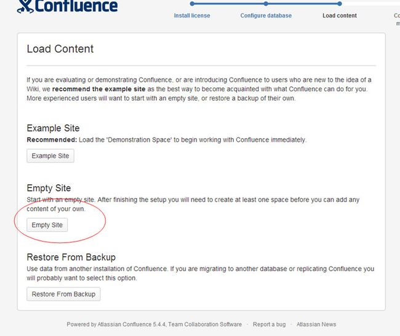Click the Configure database progress dot
Viewport: 400px width, 336px height.
pyautogui.click(x=266, y=4)
